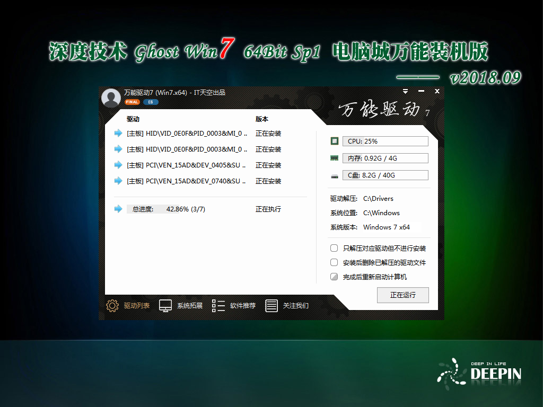Open the 驱动列表 tab

[128, 306]
